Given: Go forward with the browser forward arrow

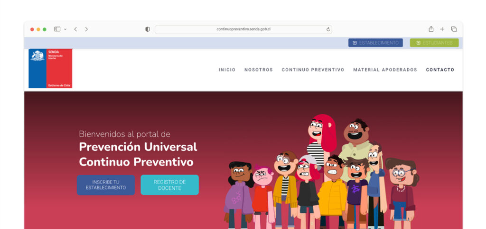Looking at the screenshot, I should (86, 29).
